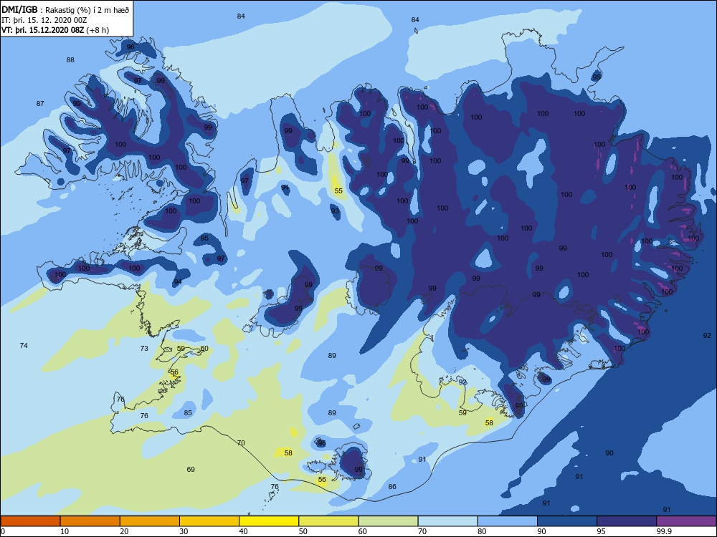Pick the 60–70 light green legend swatch
This screenshot has width=717, height=537.
(388, 521)
